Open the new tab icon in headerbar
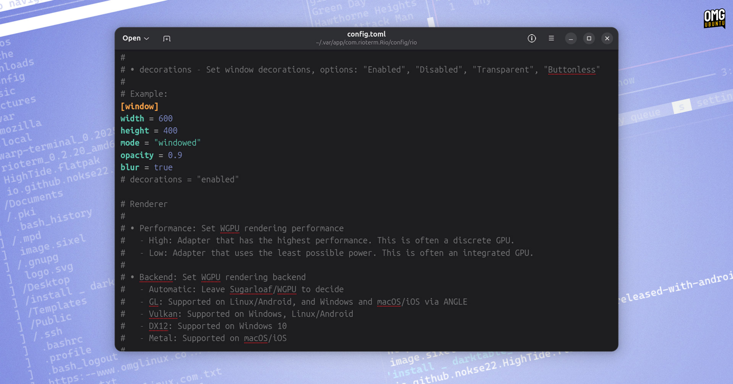Screen dimensions: 733x384 point(167,38)
